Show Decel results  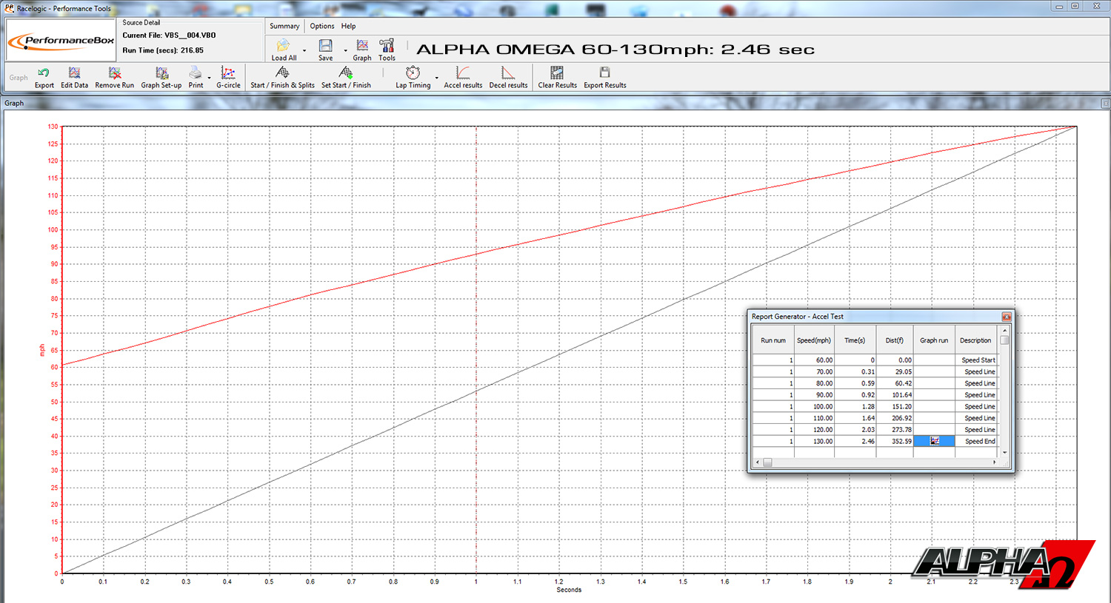click(508, 78)
